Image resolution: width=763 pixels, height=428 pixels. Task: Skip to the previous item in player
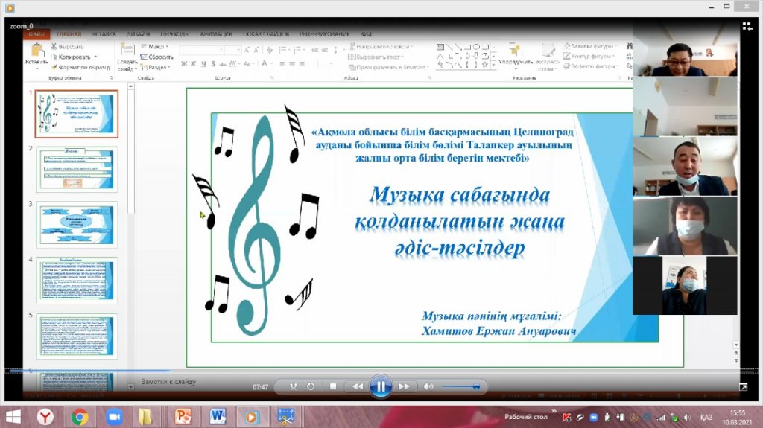(358, 386)
